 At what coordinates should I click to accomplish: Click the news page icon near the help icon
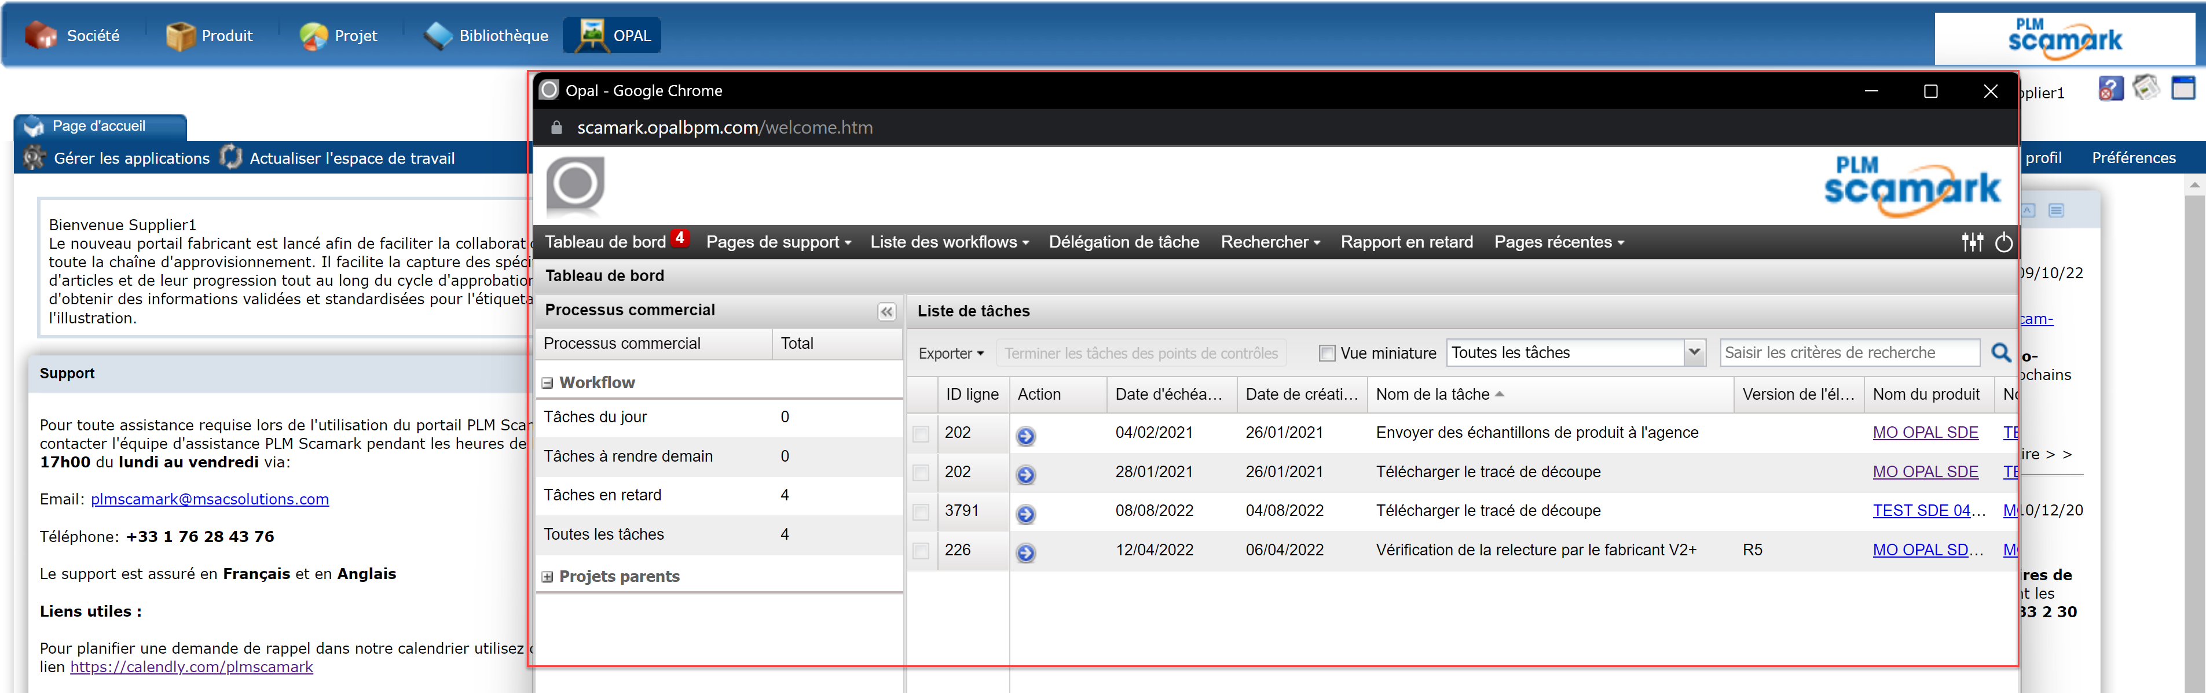2146,87
